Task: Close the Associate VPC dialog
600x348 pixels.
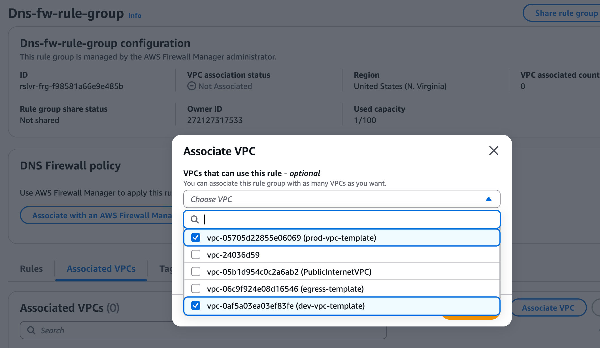Action: click(x=493, y=151)
